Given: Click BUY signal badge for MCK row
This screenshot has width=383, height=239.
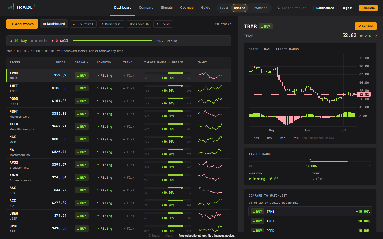Looking at the screenshot, I should 82,139.
